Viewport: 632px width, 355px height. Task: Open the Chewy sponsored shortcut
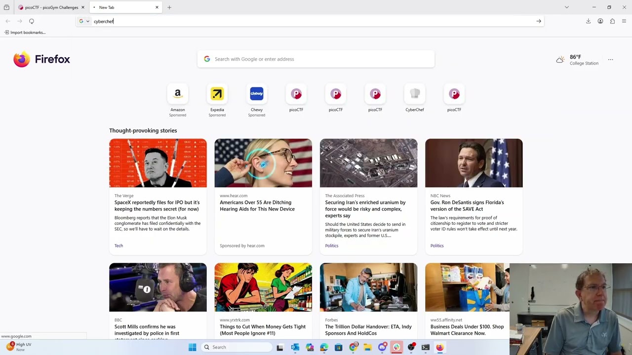(x=257, y=101)
